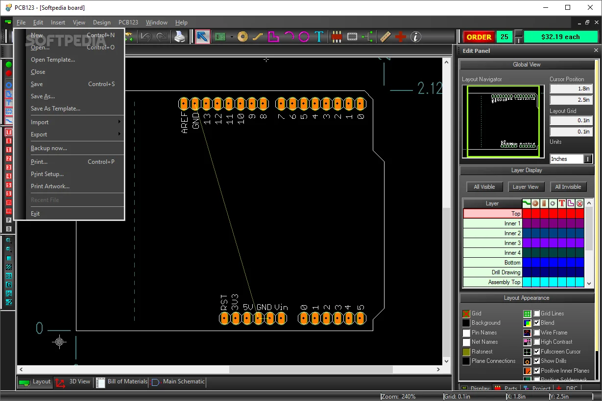Click the Info/properties tool icon

click(415, 37)
